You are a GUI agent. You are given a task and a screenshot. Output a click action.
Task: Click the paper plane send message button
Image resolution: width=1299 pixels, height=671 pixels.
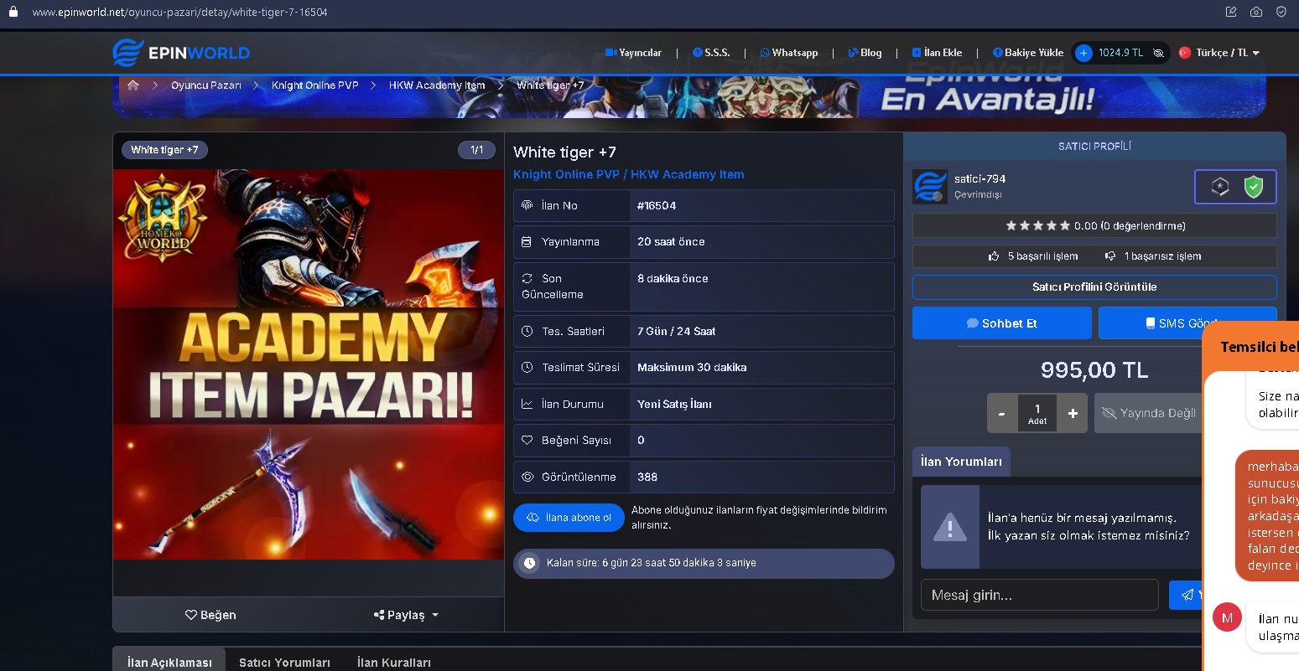tap(1187, 596)
